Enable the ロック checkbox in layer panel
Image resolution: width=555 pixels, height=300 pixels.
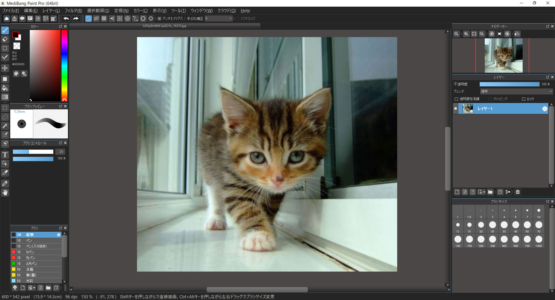click(x=523, y=99)
